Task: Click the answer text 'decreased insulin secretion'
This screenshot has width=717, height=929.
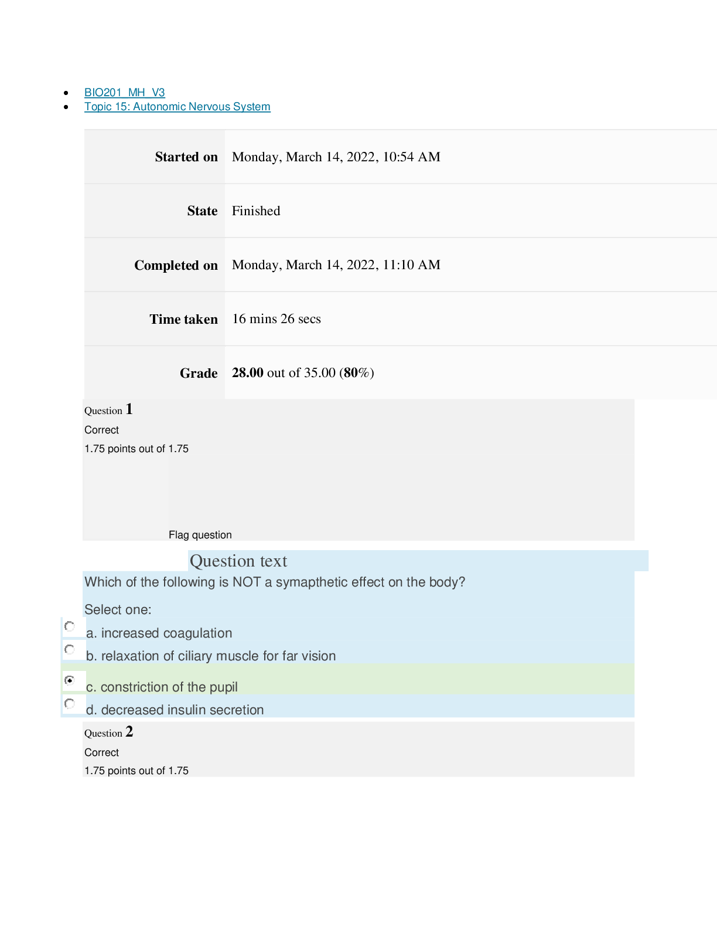Action: coord(182,710)
